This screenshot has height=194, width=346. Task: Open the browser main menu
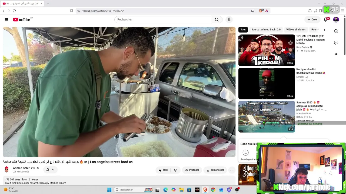pyautogui.click(x=342, y=11)
